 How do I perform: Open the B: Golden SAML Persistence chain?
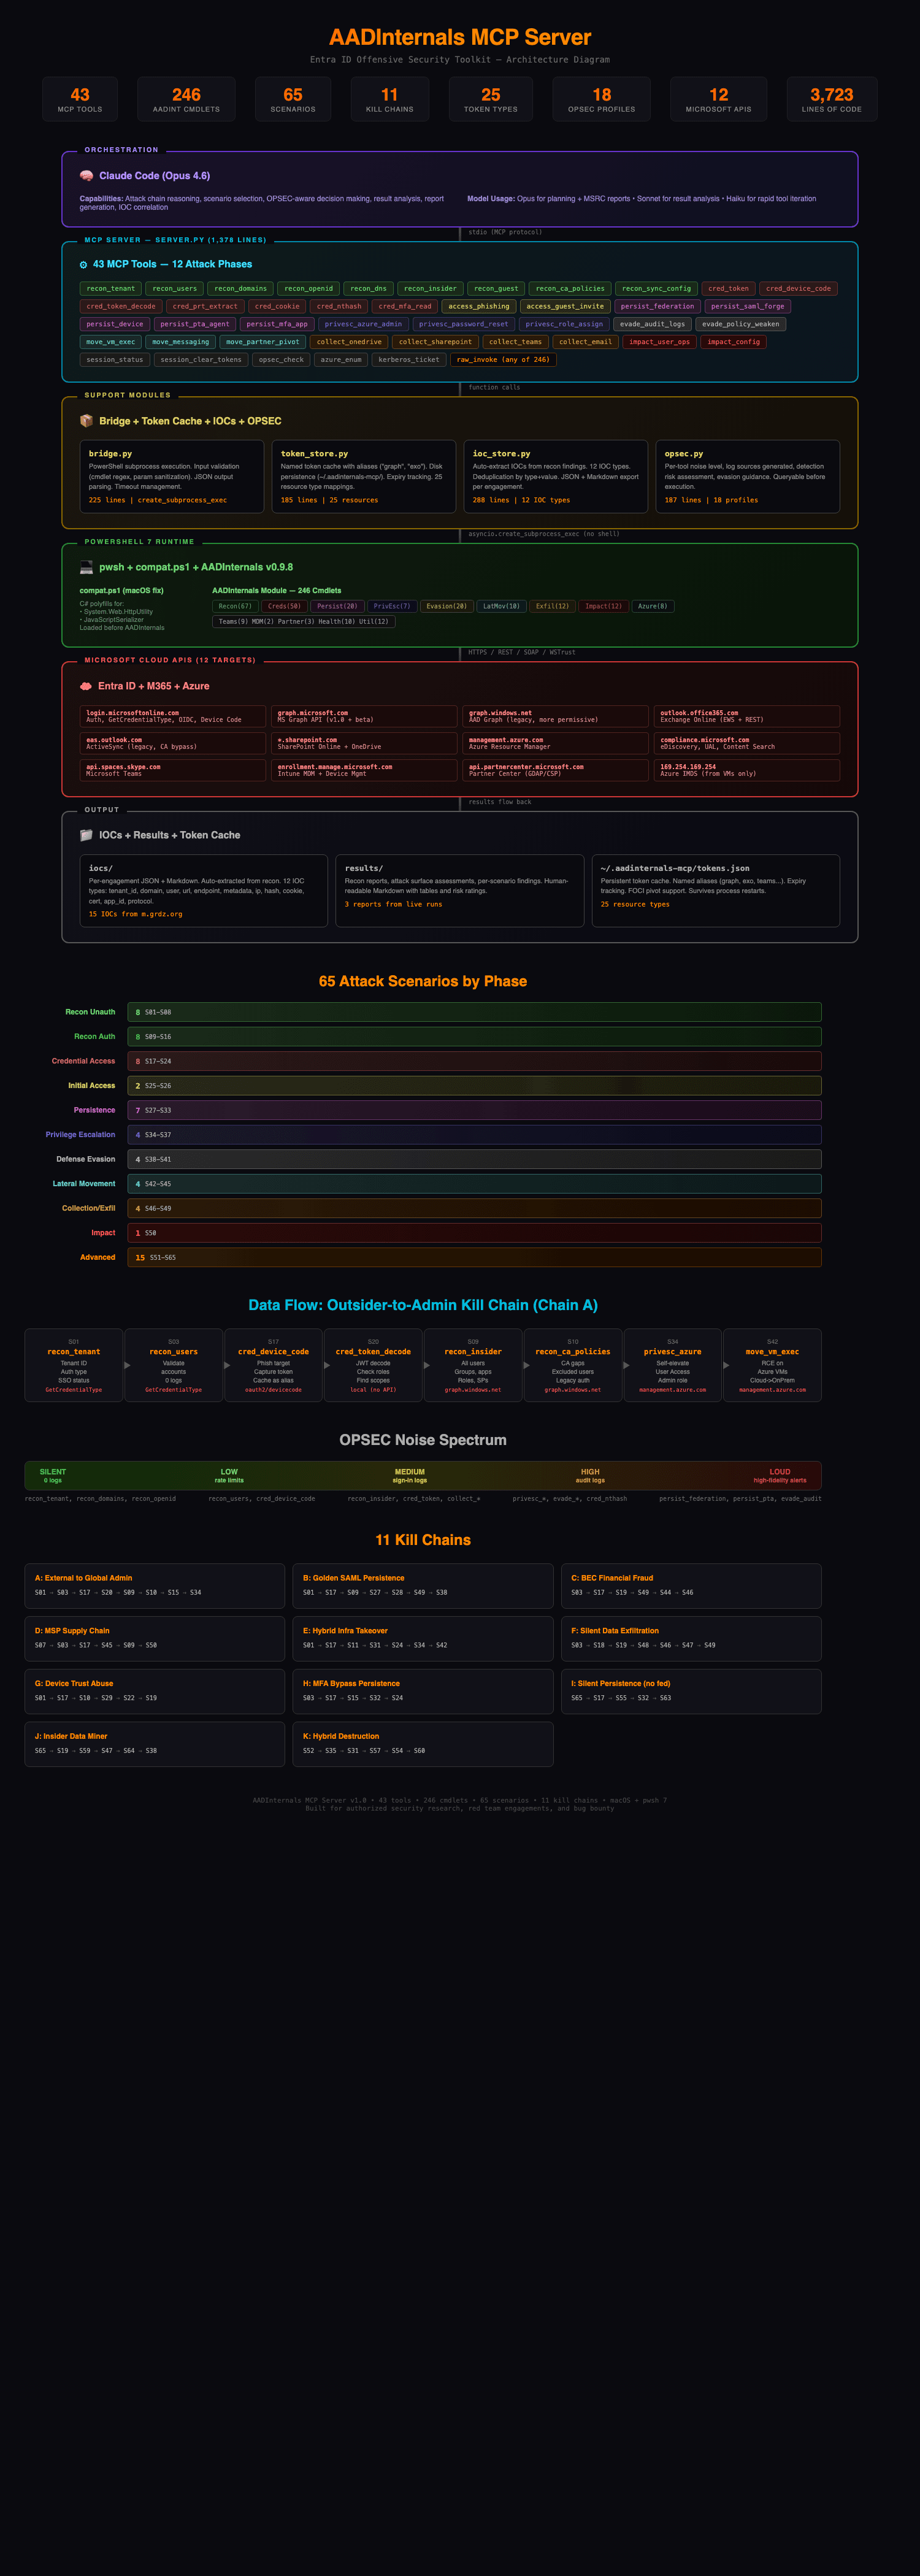pyautogui.click(x=423, y=1585)
